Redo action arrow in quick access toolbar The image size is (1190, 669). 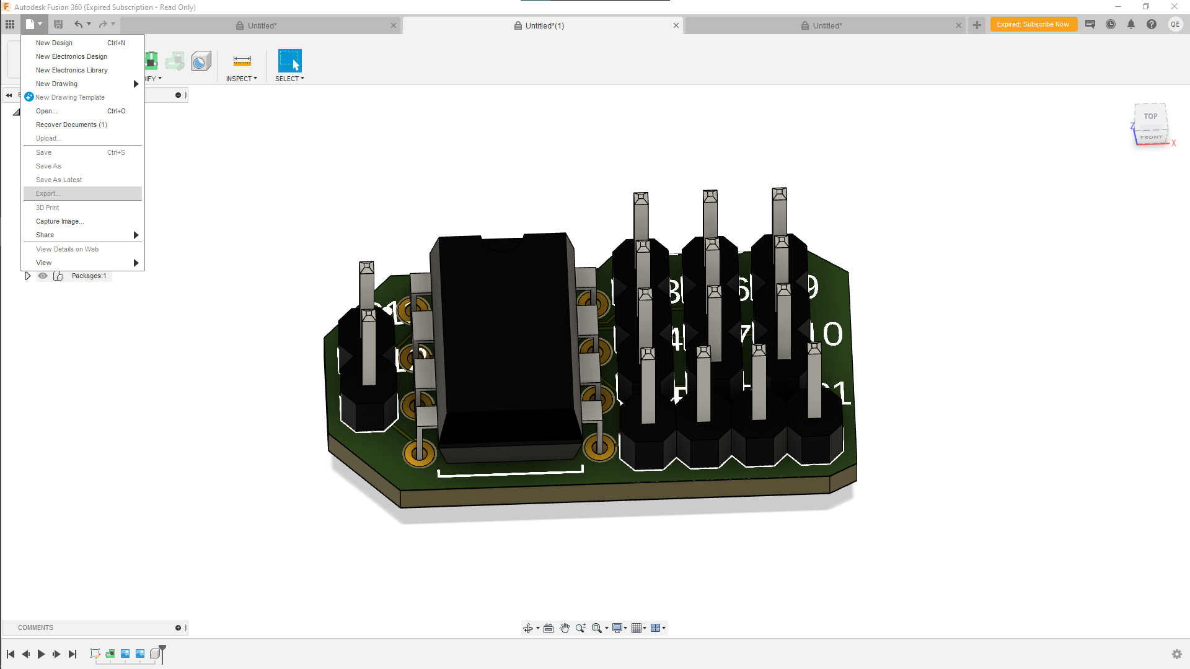pos(103,24)
